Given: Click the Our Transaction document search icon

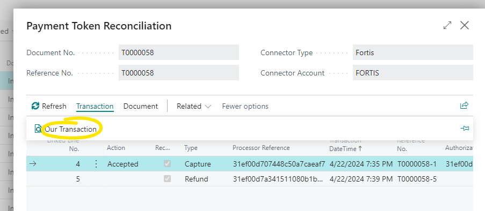Looking at the screenshot, I should point(38,129).
